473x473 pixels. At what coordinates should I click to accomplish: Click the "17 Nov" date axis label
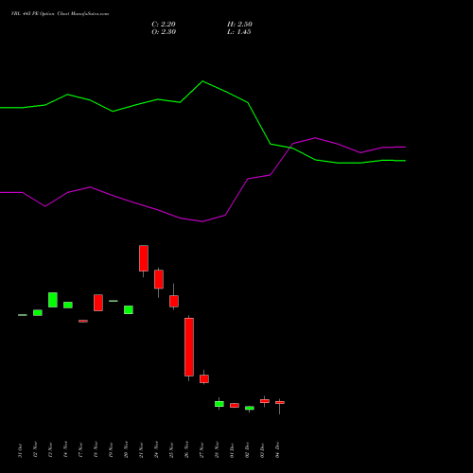click(x=80, y=449)
